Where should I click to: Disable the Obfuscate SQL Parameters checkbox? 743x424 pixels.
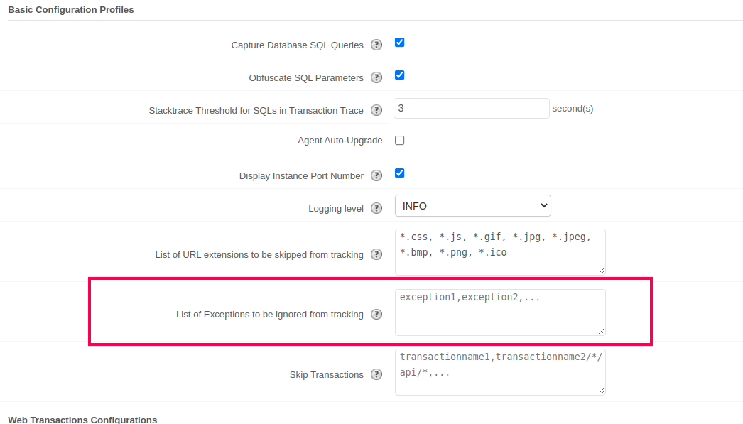click(x=399, y=75)
